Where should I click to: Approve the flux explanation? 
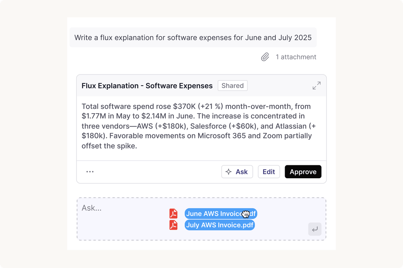click(303, 172)
